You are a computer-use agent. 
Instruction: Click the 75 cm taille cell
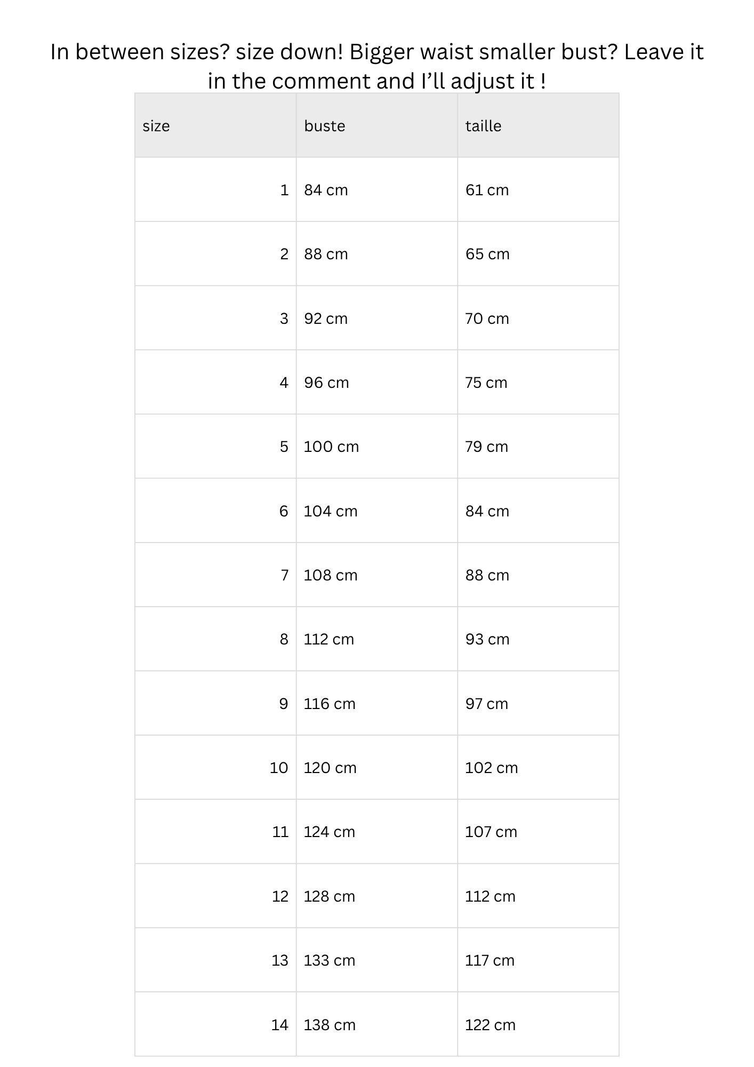pos(538,383)
